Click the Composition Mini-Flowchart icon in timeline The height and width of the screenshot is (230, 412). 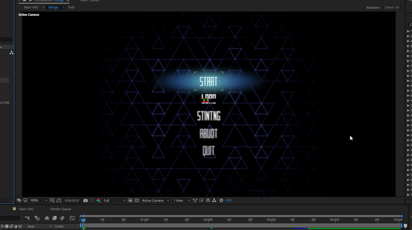coord(27,218)
